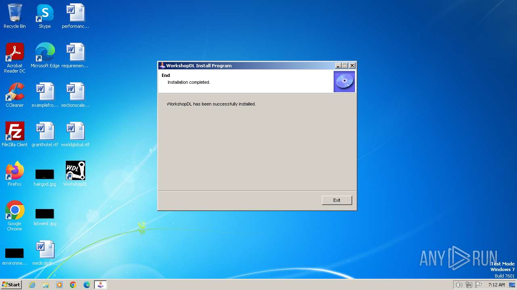Open Chrome from the taskbar
The image size is (517, 290).
pyautogui.click(x=73, y=285)
